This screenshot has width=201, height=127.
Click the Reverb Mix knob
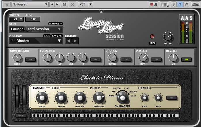click(x=173, y=58)
